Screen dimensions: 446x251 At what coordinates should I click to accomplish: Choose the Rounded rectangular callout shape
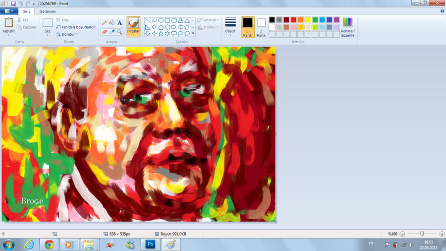pos(174,34)
